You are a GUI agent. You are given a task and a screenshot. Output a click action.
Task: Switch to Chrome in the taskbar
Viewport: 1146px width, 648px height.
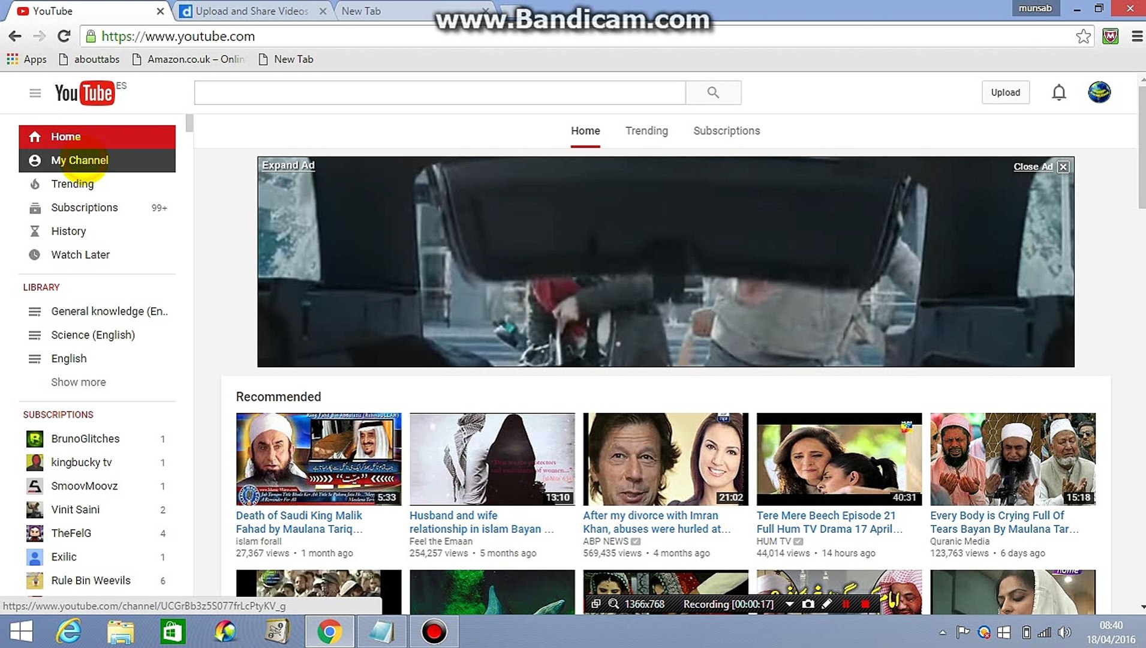[329, 632]
